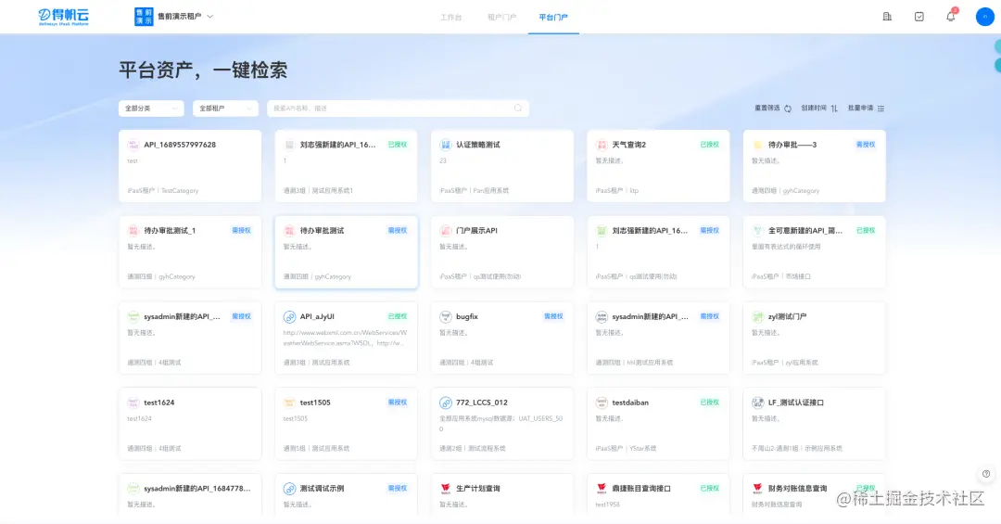The width and height of the screenshot is (1001, 524).
Task: Switch to the 租户门户 tab
Action: [x=501, y=18]
